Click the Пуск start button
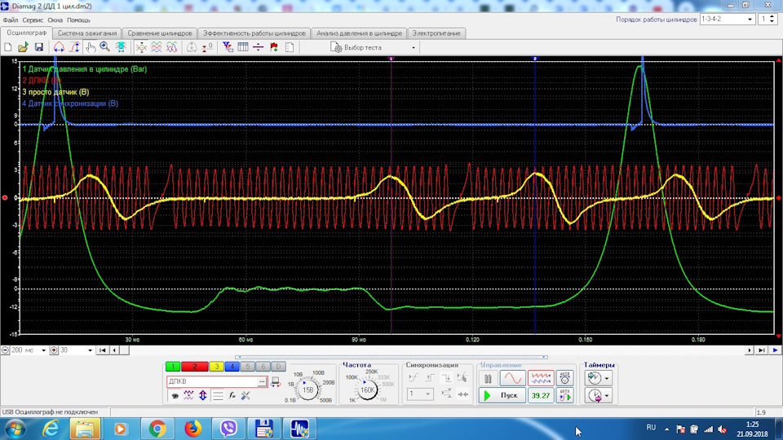783x440 pixels. pyautogui.click(x=502, y=396)
